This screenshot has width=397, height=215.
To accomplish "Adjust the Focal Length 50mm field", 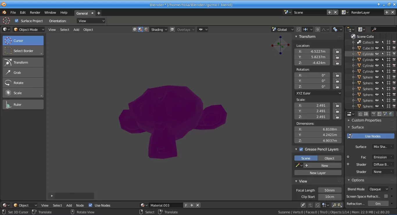I will (330, 190).
